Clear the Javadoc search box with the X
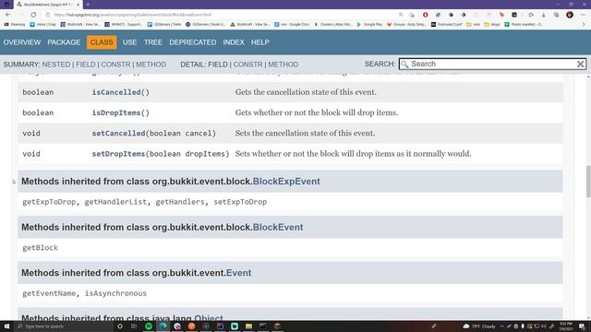591x332 pixels. (581, 64)
